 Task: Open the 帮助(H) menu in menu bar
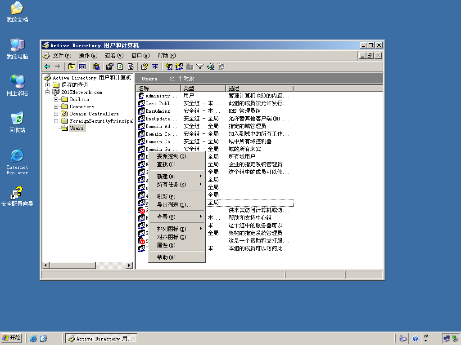[166, 55]
